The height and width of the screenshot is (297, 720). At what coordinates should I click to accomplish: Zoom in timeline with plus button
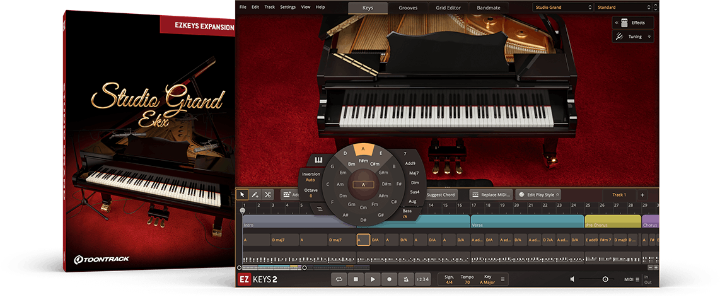(656, 267)
